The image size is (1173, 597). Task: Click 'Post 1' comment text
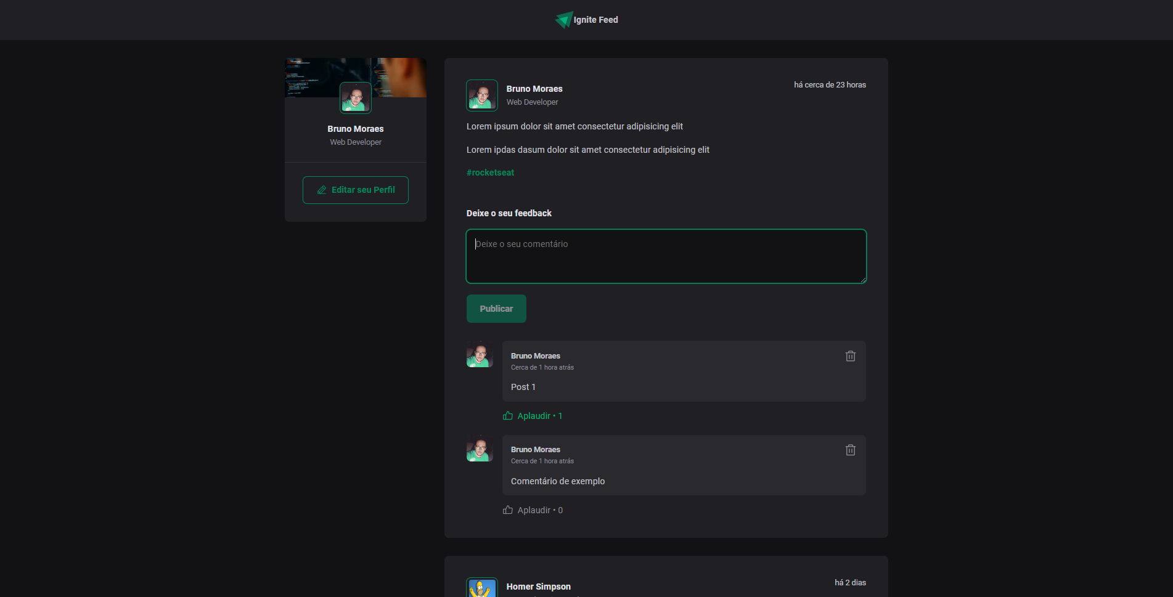(523, 387)
